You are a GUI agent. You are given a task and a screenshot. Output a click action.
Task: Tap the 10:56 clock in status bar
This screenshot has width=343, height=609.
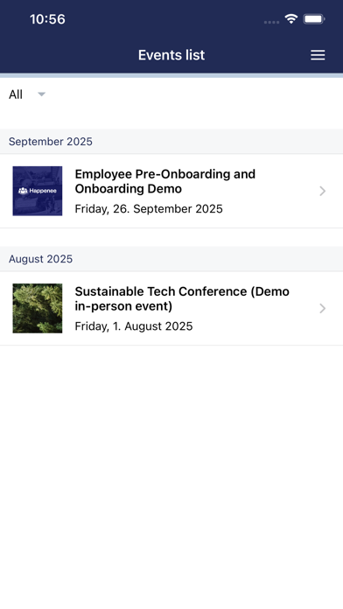tap(47, 19)
